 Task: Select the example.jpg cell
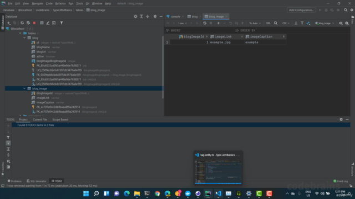point(226,42)
